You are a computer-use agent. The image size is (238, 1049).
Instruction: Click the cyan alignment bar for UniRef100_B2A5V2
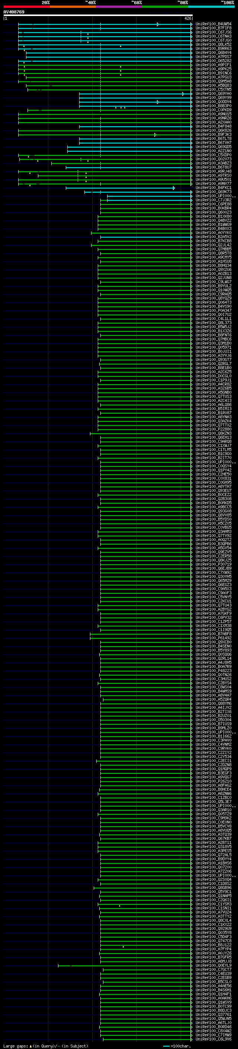(147, 237)
